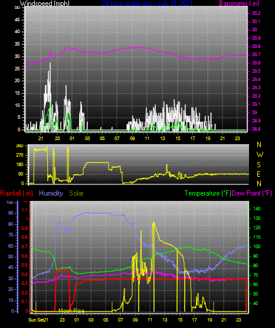Click the 0.1 rainfall axis value
The height and width of the screenshot is (328, 275).
[25, 301]
